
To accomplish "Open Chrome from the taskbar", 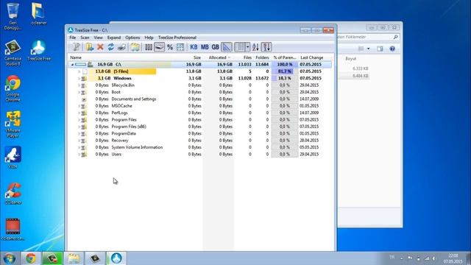I will 31,258.
